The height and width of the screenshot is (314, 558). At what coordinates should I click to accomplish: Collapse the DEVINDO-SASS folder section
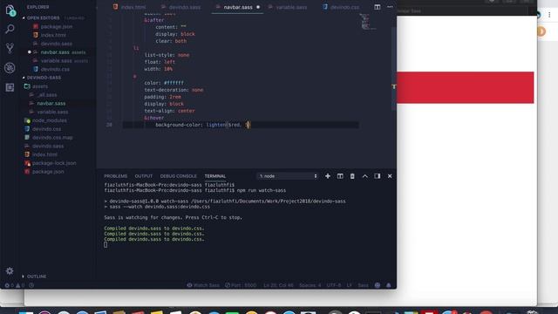click(44, 78)
